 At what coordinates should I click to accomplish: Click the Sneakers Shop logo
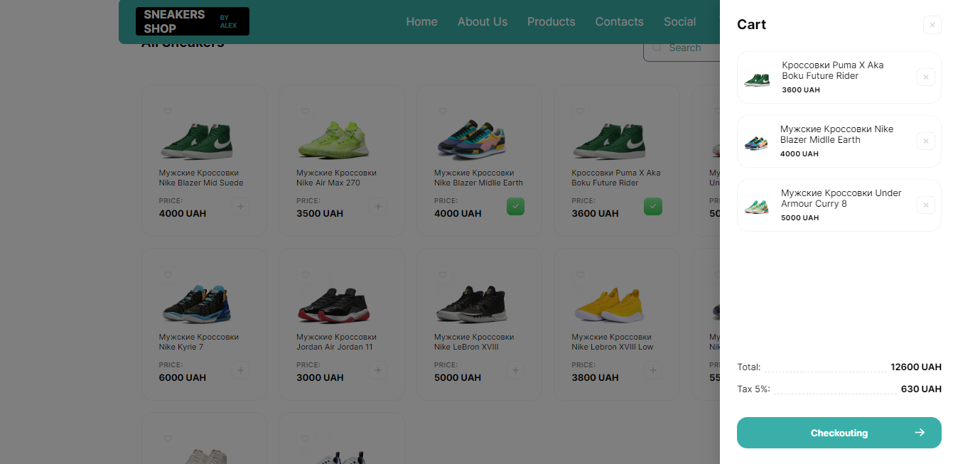[x=193, y=21]
